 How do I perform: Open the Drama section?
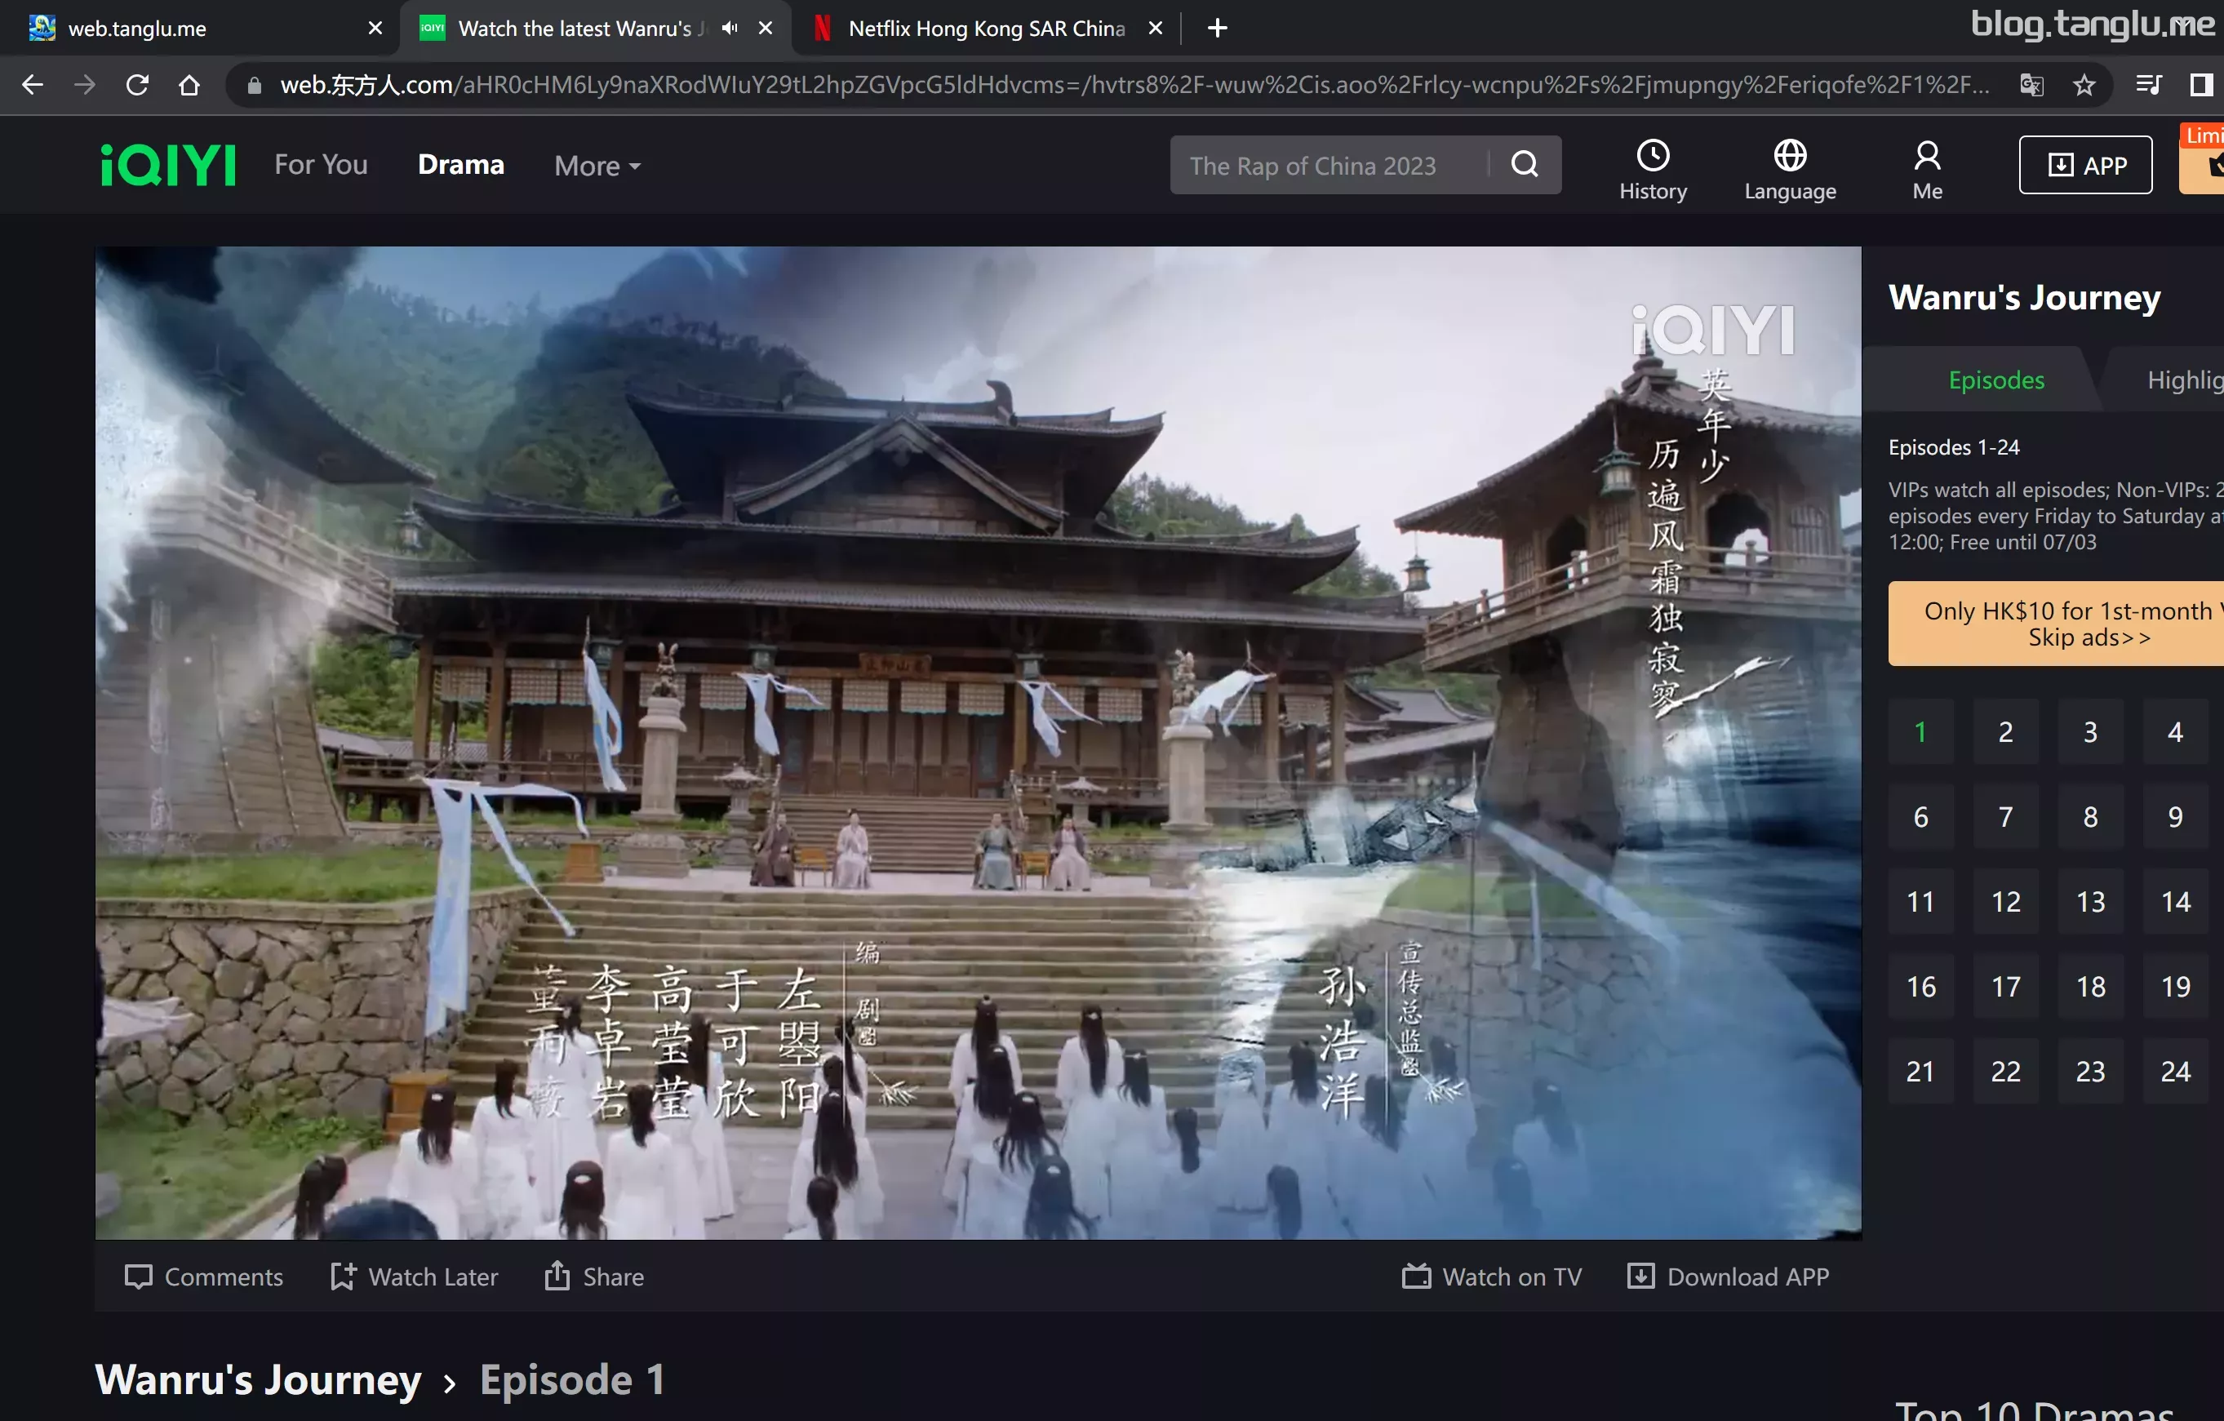click(461, 164)
